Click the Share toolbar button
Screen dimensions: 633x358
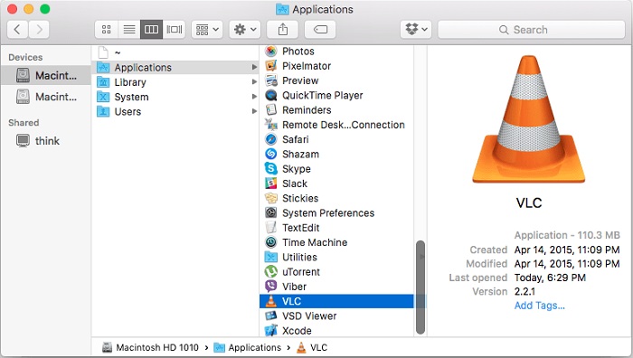pos(283,30)
